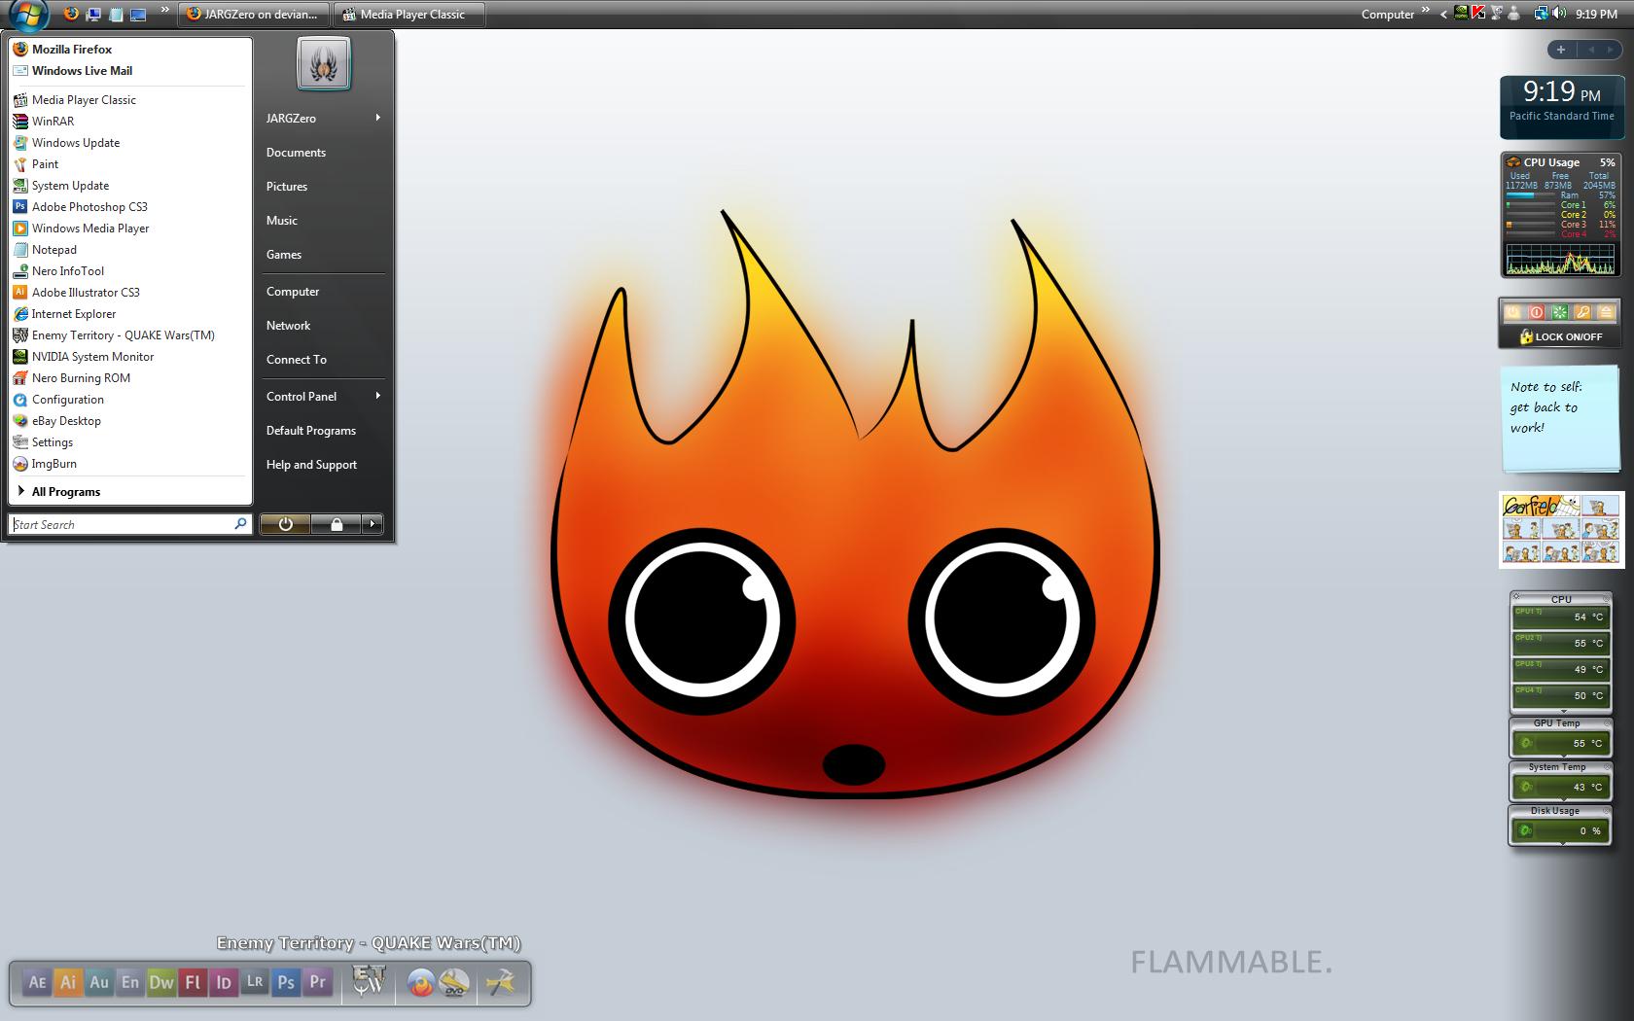Launch Photoshop (Ps) from the dock
1634x1021 pixels.
point(286,982)
